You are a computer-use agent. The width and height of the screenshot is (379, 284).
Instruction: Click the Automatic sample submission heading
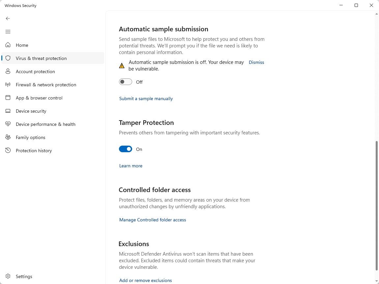(163, 29)
